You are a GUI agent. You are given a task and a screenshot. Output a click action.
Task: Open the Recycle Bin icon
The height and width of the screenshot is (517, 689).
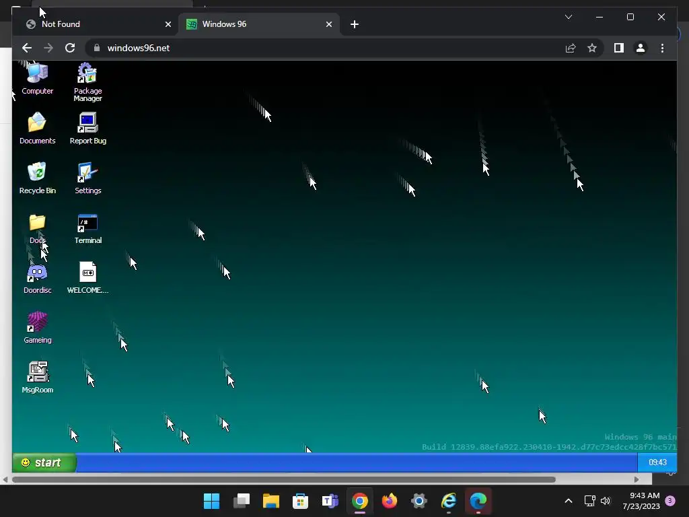38,178
